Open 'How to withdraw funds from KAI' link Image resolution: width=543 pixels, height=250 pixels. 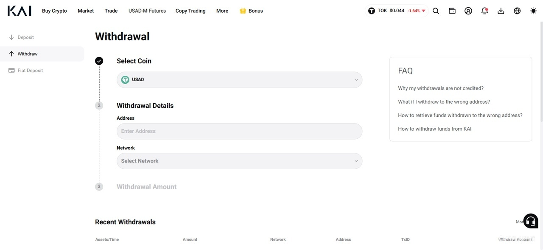point(435,129)
